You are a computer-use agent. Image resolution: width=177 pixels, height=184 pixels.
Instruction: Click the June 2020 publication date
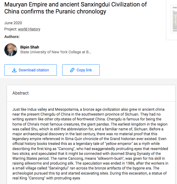click(x=13, y=23)
